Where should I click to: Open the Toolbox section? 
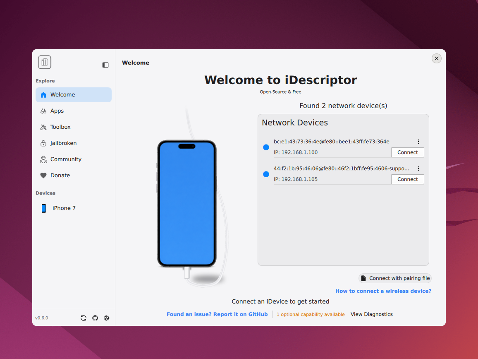[x=74, y=127]
